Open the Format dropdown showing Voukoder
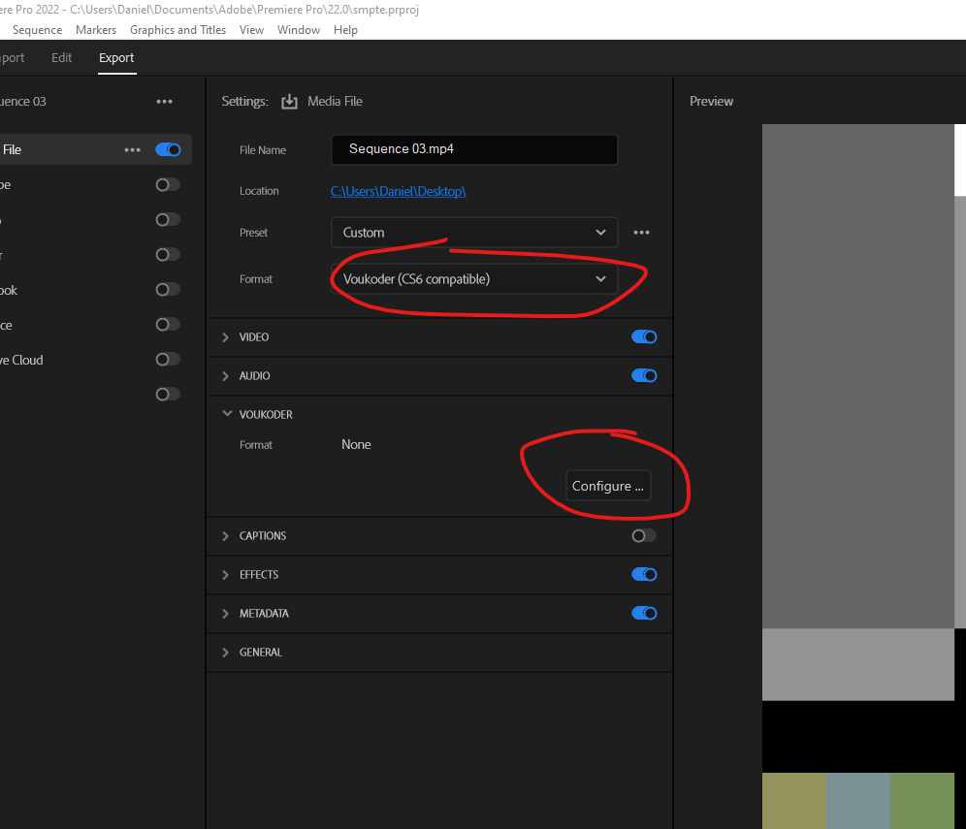 click(x=474, y=279)
